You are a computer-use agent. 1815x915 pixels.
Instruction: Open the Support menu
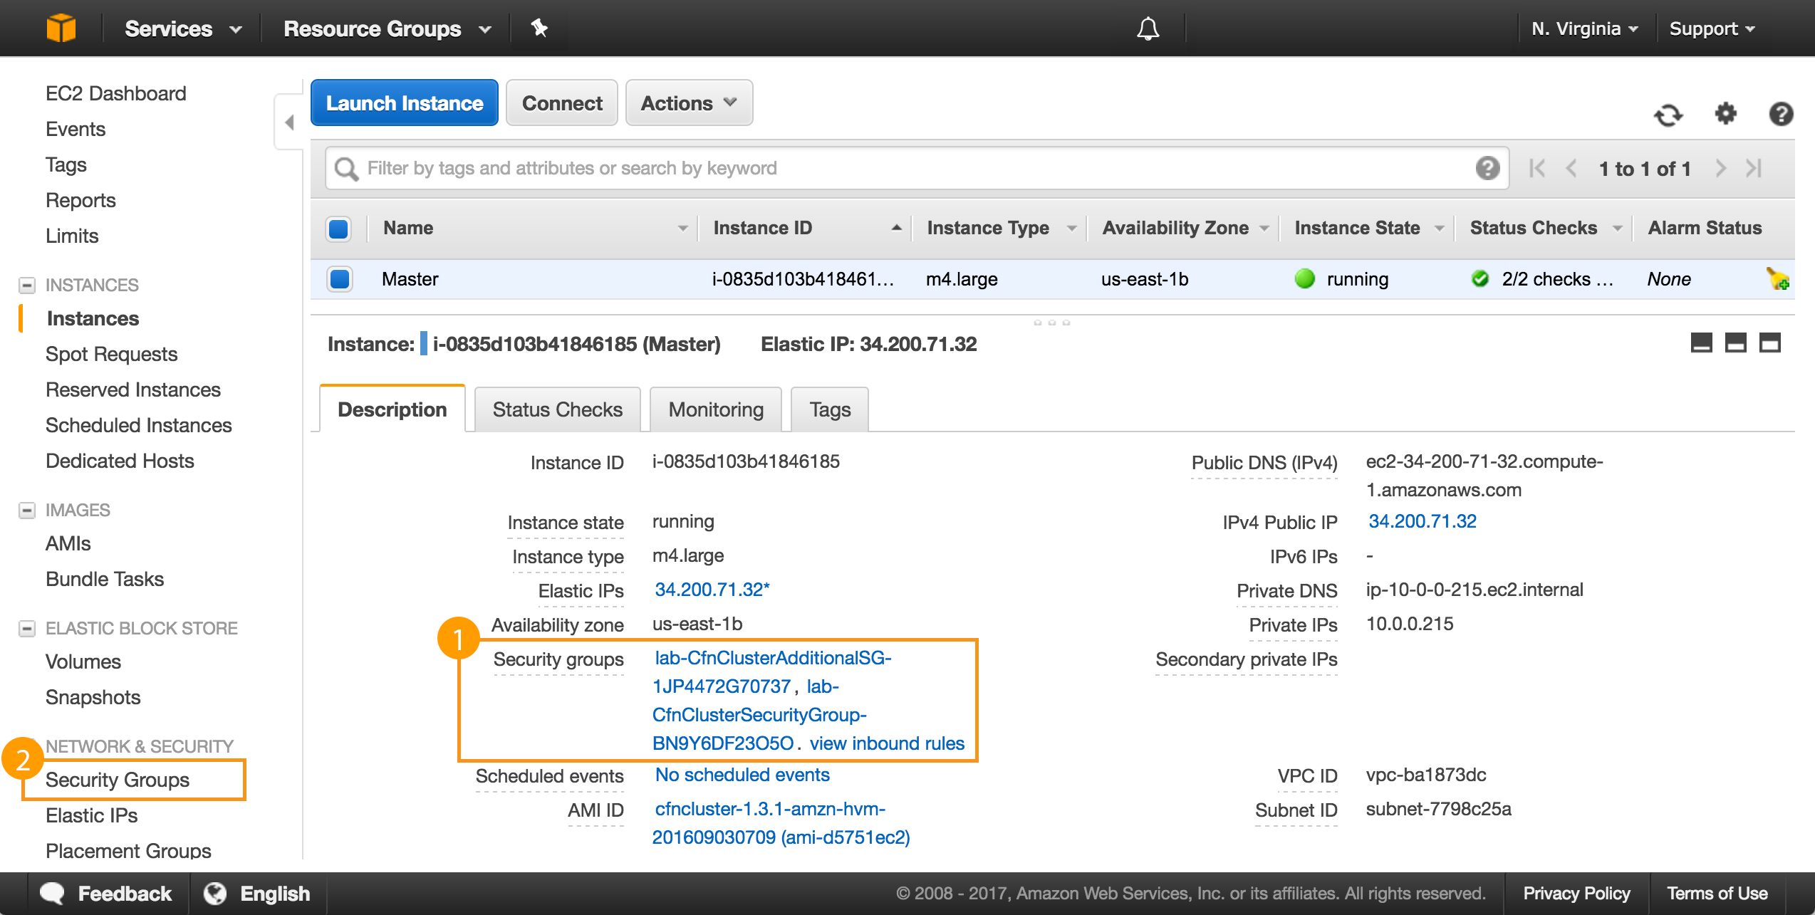pos(1716,28)
